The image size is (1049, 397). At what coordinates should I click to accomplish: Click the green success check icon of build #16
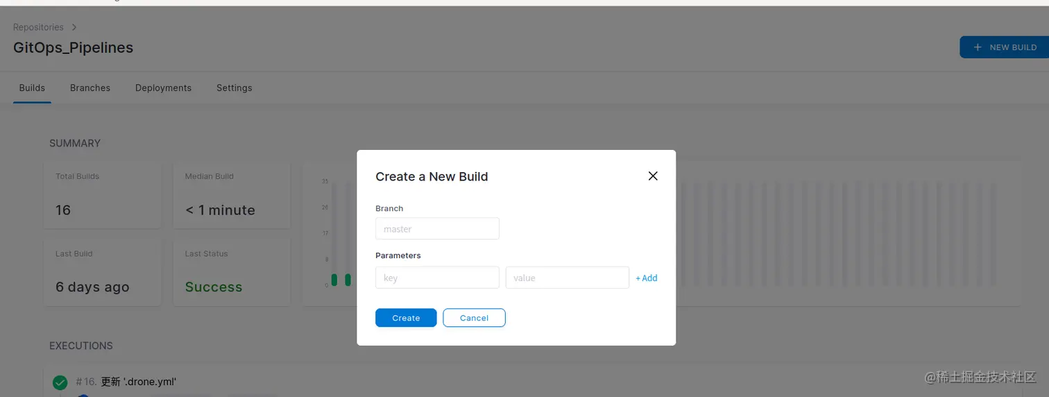pos(60,382)
